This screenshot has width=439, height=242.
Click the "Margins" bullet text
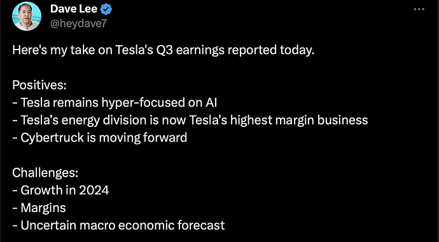(39, 208)
